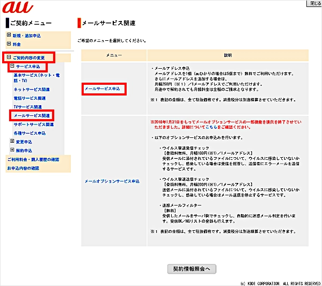Select ネットサービス関連 in sidebar

[32, 90]
